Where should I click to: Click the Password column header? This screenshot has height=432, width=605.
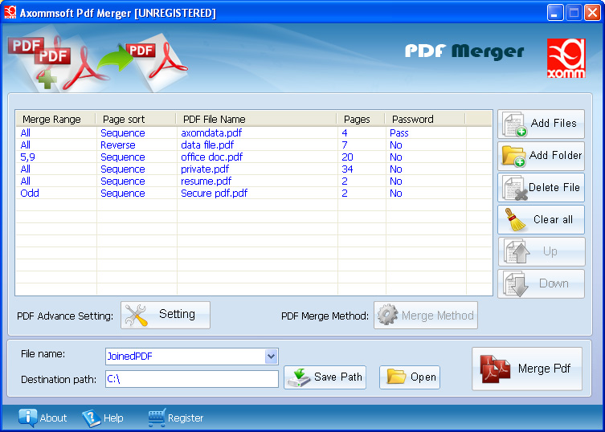click(425, 119)
